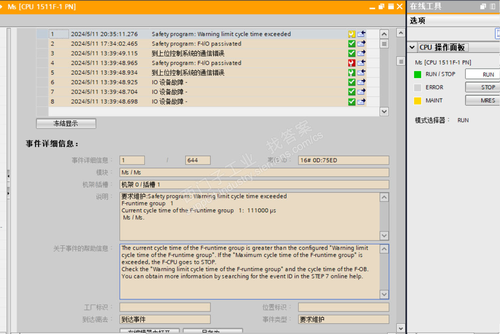Float the 在线工具 panel with its window icon

click(x=483, y=6)
